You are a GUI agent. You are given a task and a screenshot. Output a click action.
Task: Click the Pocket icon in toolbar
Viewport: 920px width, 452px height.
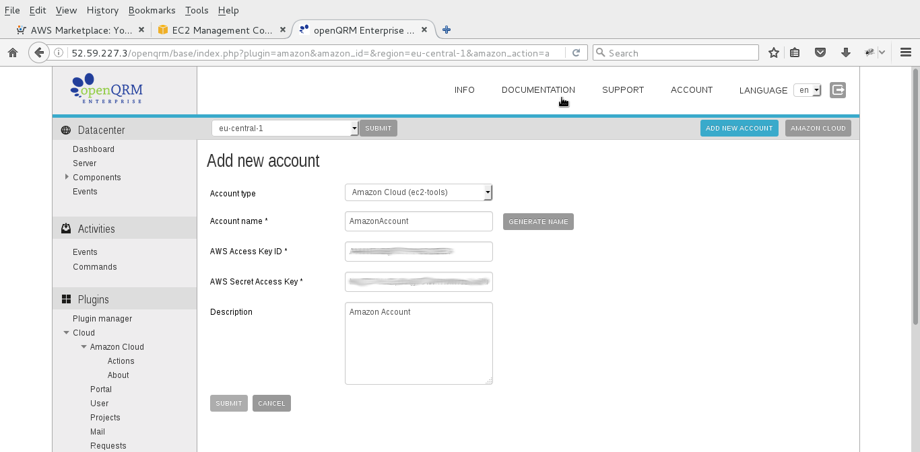[x=820, y=52]
